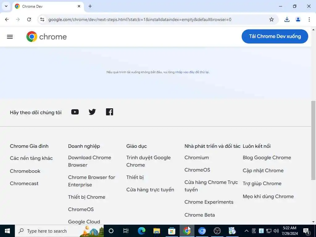Image resolution: width=316 pixels, height=237 pixels.
Task: Open Mẹo khi dùng Chrome link
Action: tap(268, 197)
